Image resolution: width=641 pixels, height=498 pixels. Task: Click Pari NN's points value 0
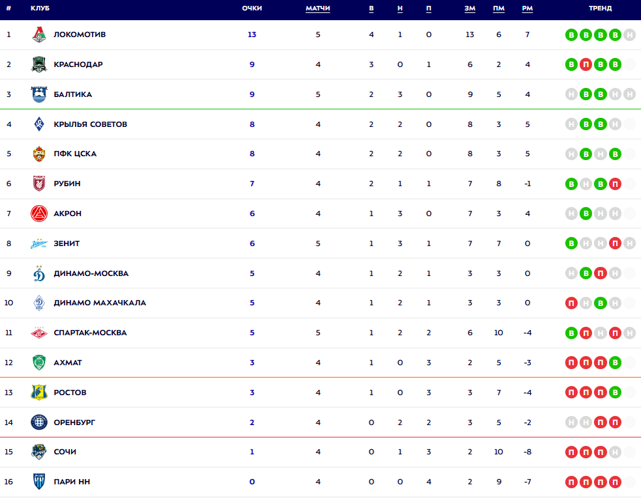coord(252,482)
